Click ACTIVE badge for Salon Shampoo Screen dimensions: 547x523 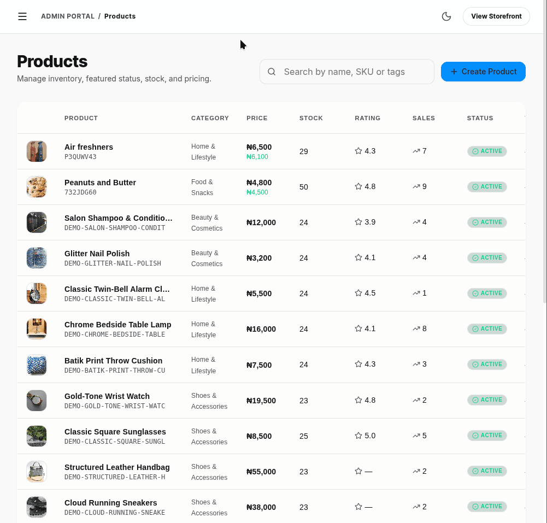(487, 222)
